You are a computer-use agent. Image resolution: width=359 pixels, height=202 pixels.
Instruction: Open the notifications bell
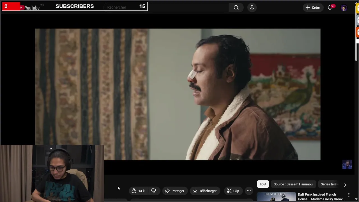click(331, 8)
